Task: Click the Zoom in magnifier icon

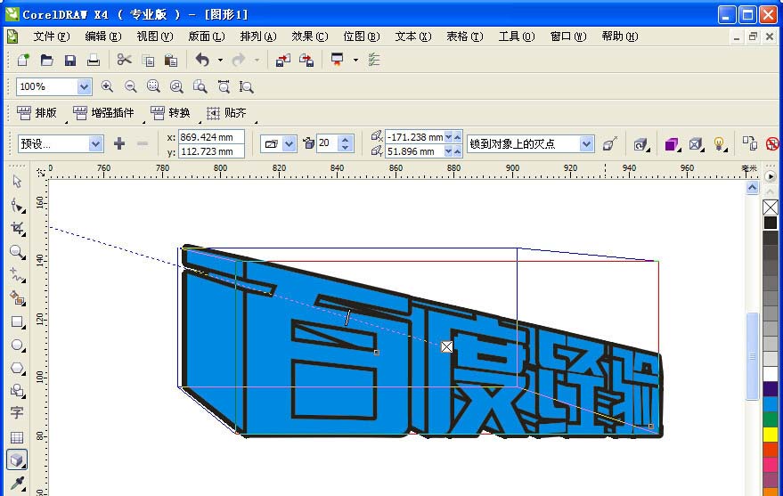Action: [108, 86]
